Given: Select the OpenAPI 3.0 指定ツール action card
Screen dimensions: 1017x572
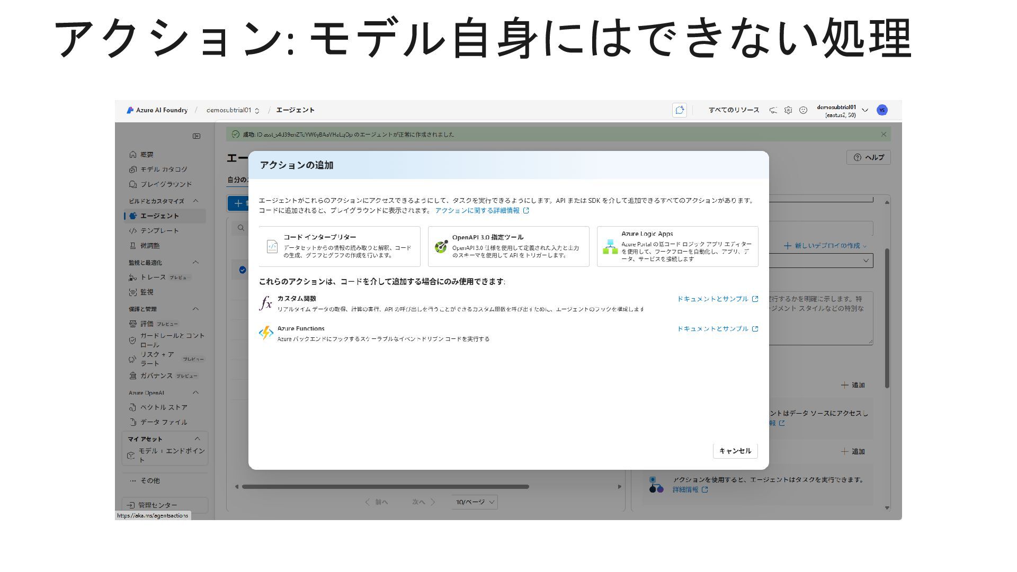Looking at the screenshot, I should [x=508, y=246].
